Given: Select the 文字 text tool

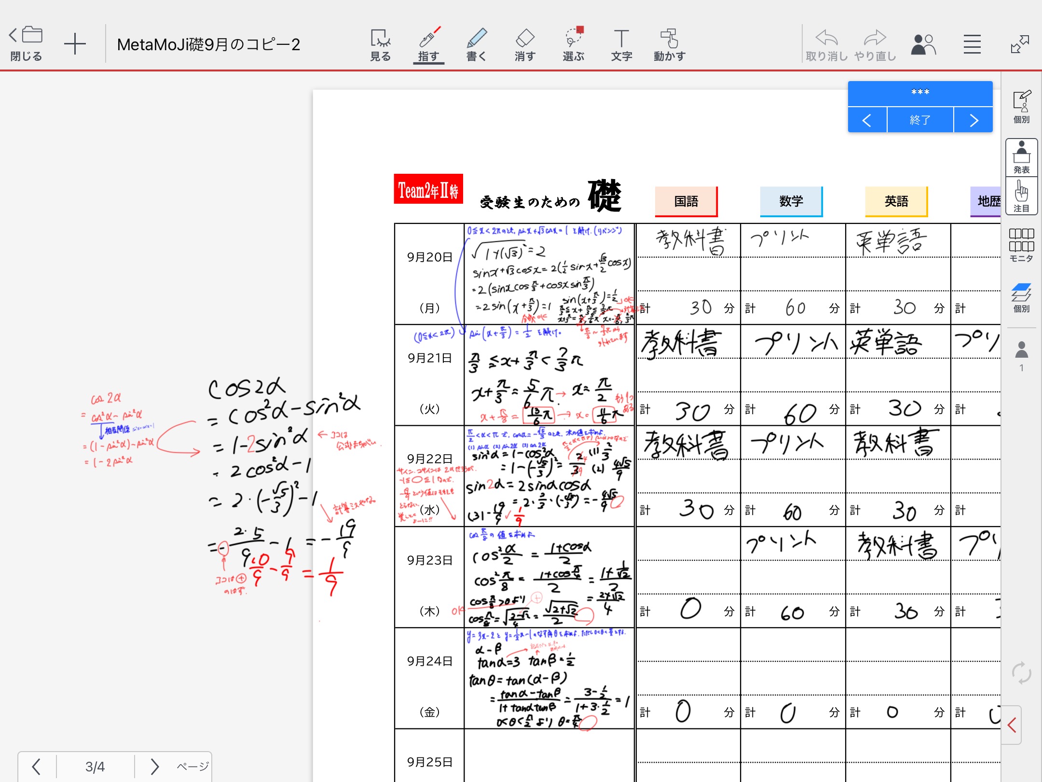Looking at the screenshot, I should (621, 44).
